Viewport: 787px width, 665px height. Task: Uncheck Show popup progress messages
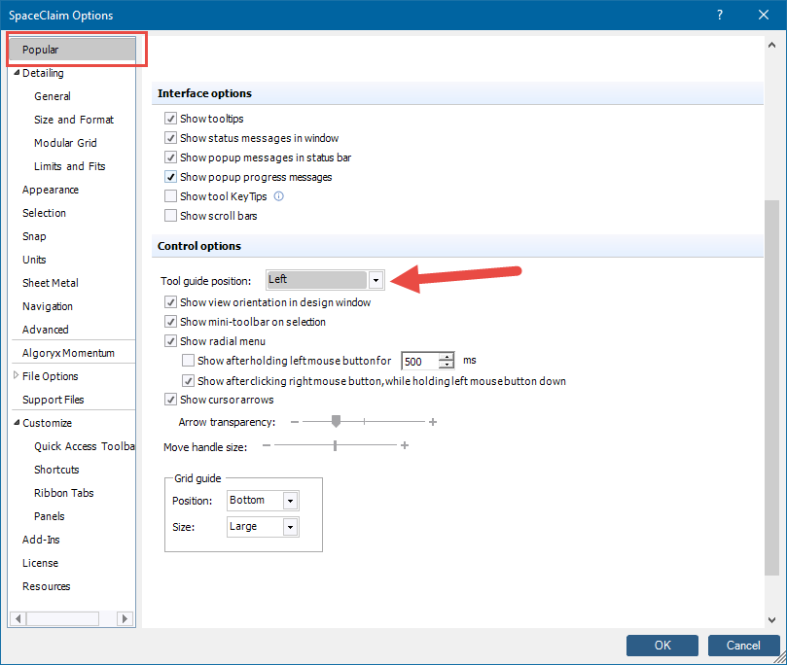tap(170, 177)
